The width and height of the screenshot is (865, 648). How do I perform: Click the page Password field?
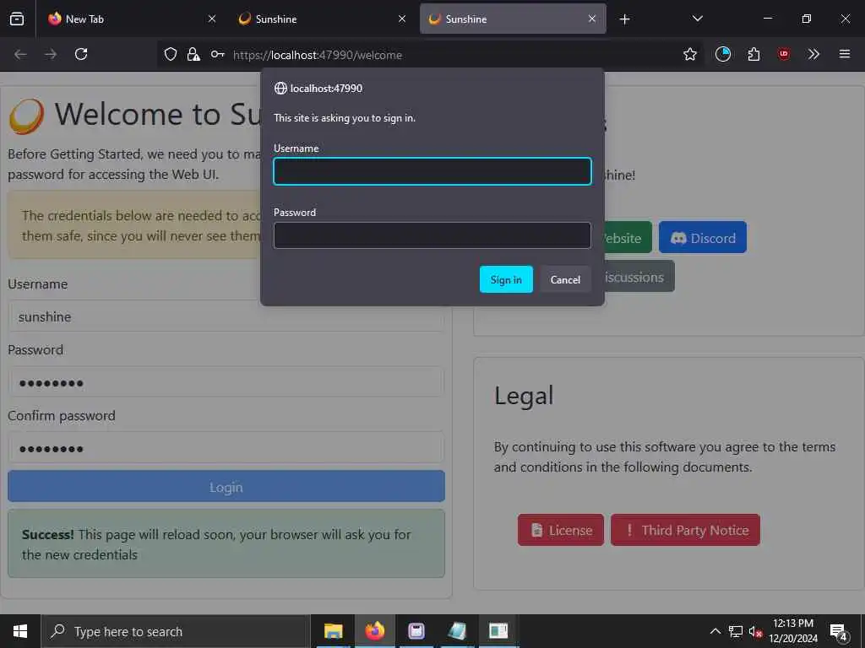click(226, 382)
